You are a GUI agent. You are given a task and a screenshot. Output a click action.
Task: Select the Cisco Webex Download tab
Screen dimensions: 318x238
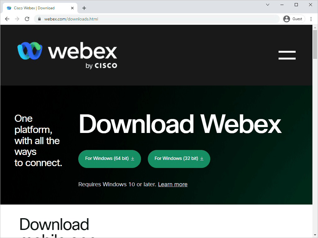click(x=37, y=8)
